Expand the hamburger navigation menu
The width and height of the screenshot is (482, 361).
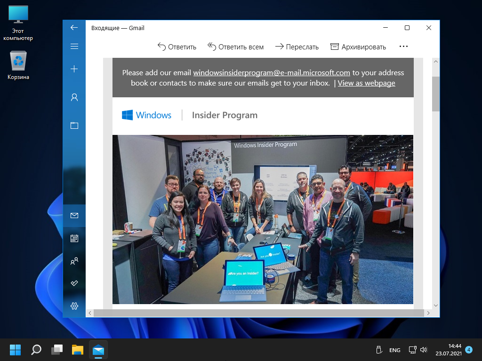tap(74, 47)
